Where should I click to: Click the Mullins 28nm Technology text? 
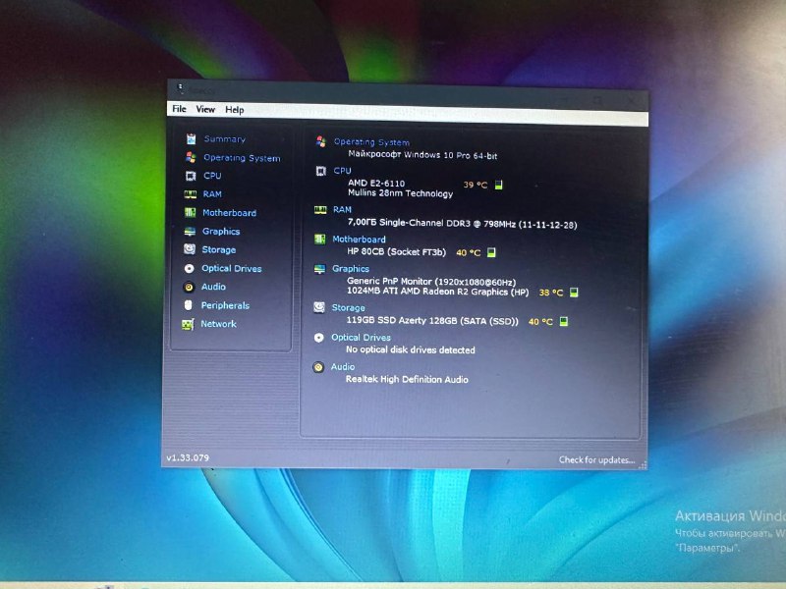pyautogui.click(x=401, y=193)
